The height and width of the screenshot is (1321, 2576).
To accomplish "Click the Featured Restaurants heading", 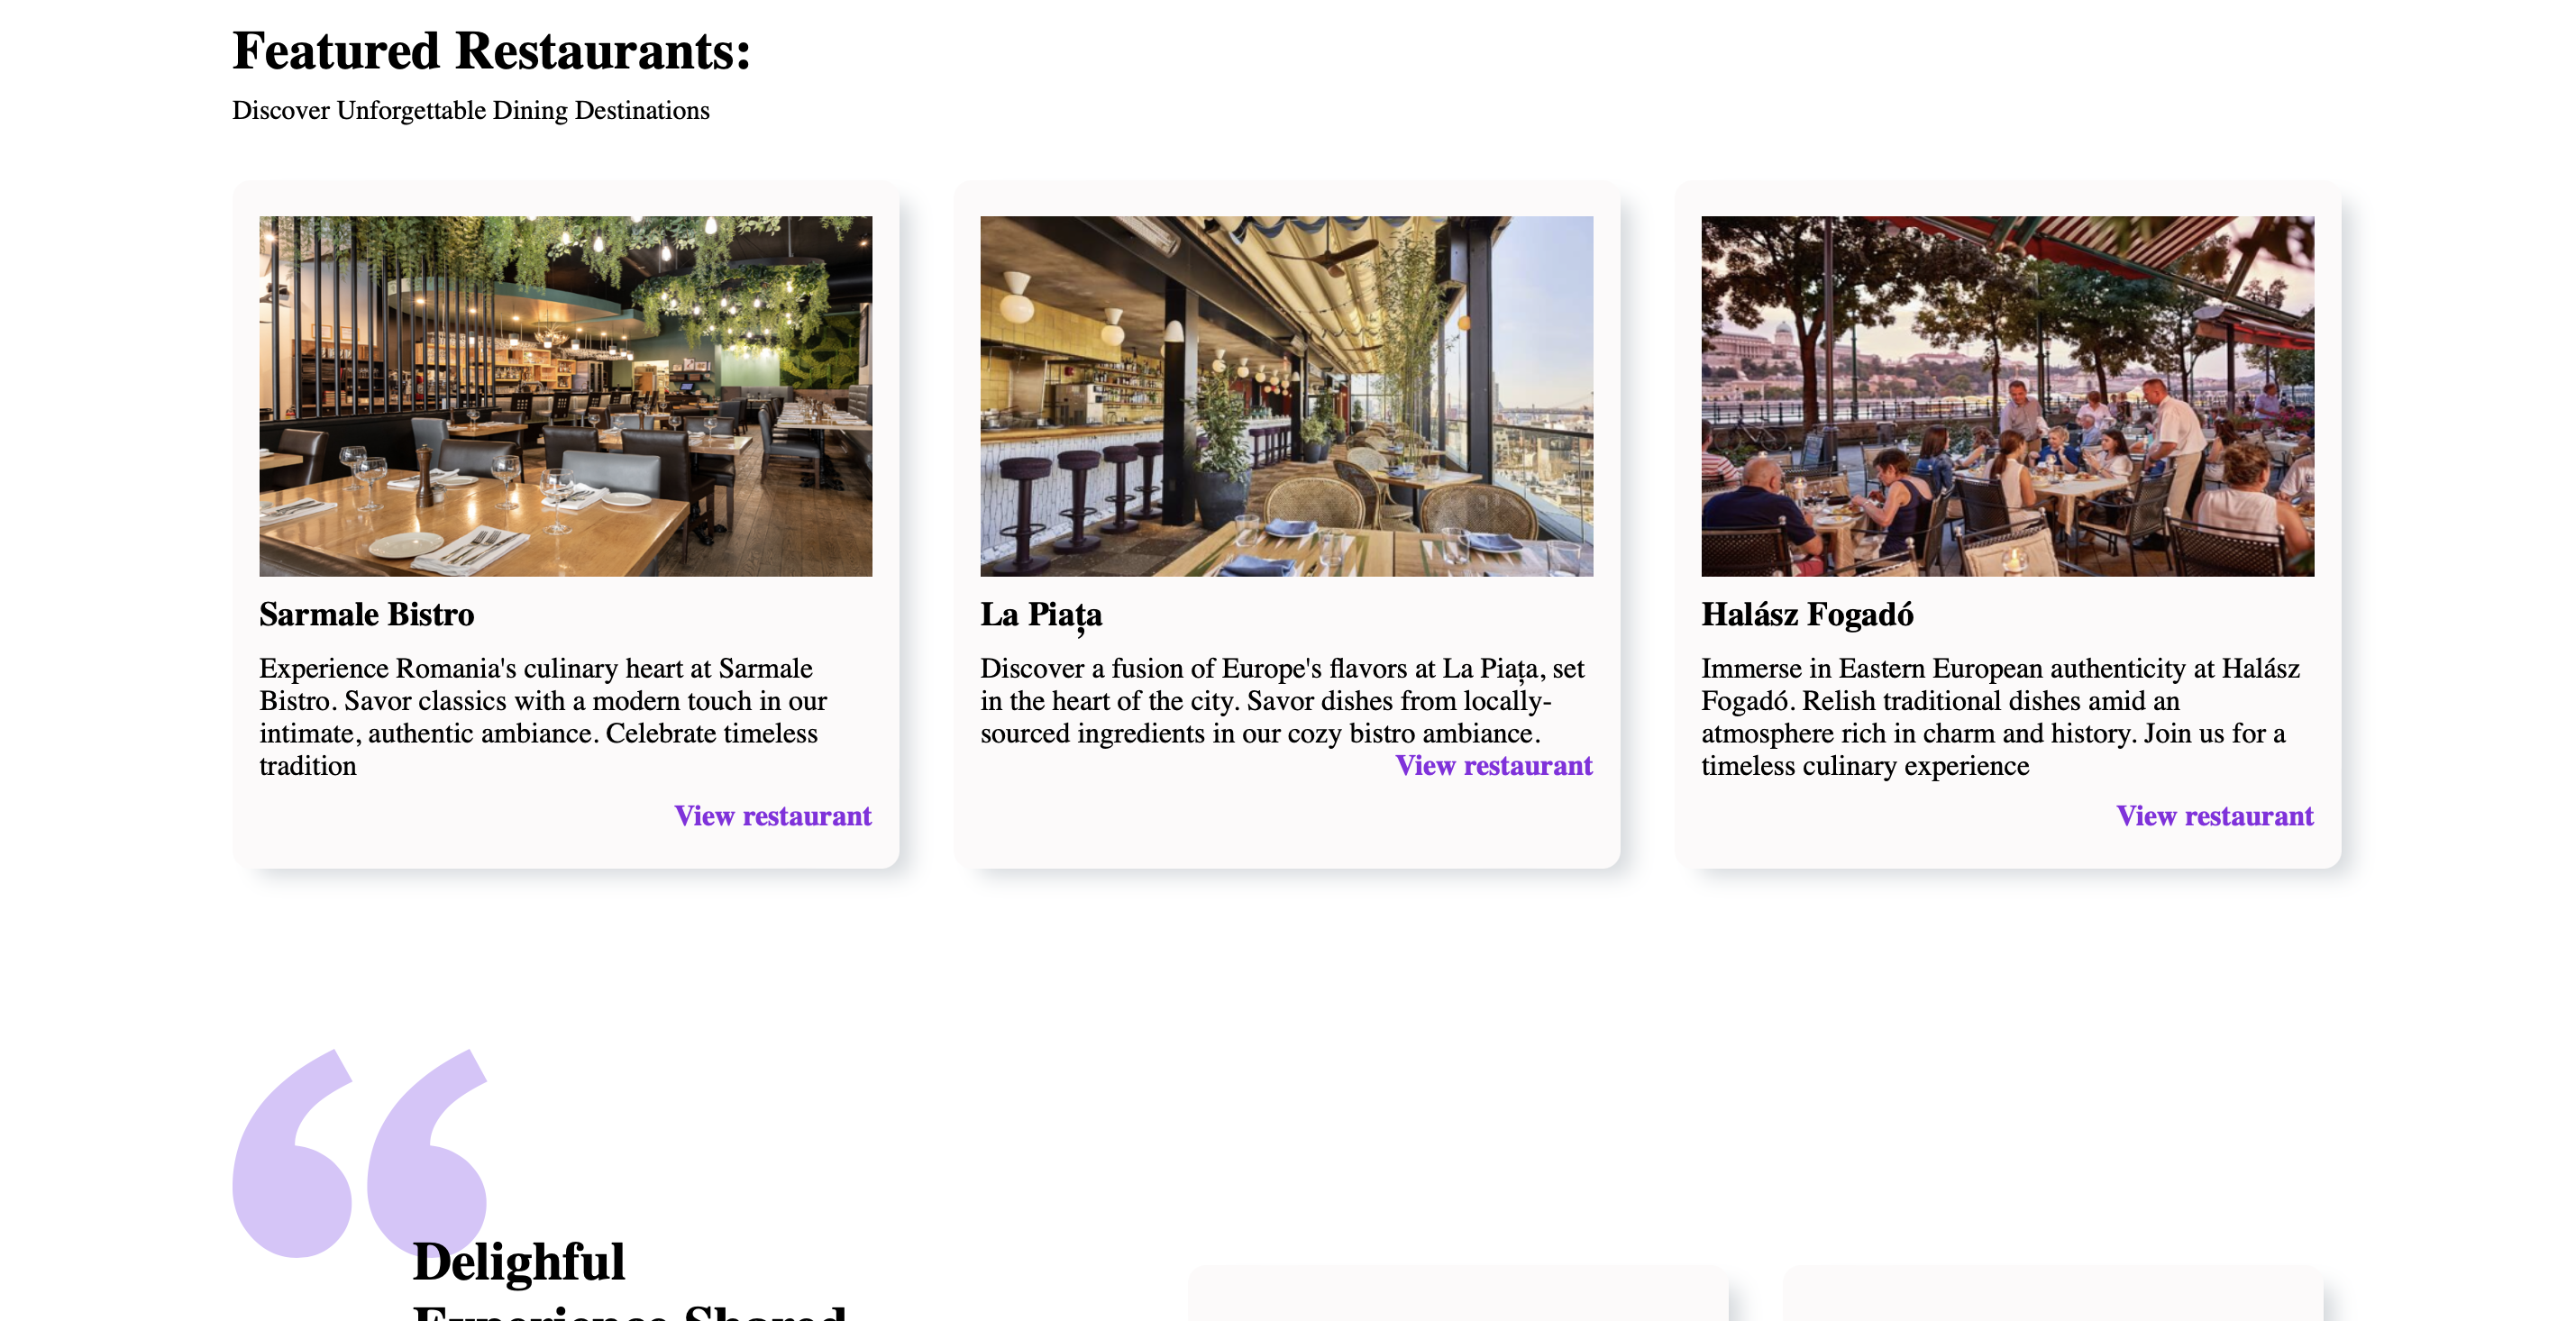I will tap(491, 51).
